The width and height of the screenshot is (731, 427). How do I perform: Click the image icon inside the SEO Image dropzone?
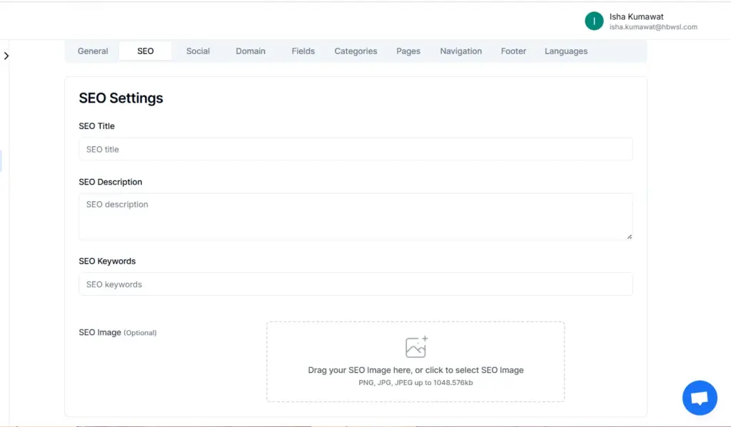tap(416, 346)
